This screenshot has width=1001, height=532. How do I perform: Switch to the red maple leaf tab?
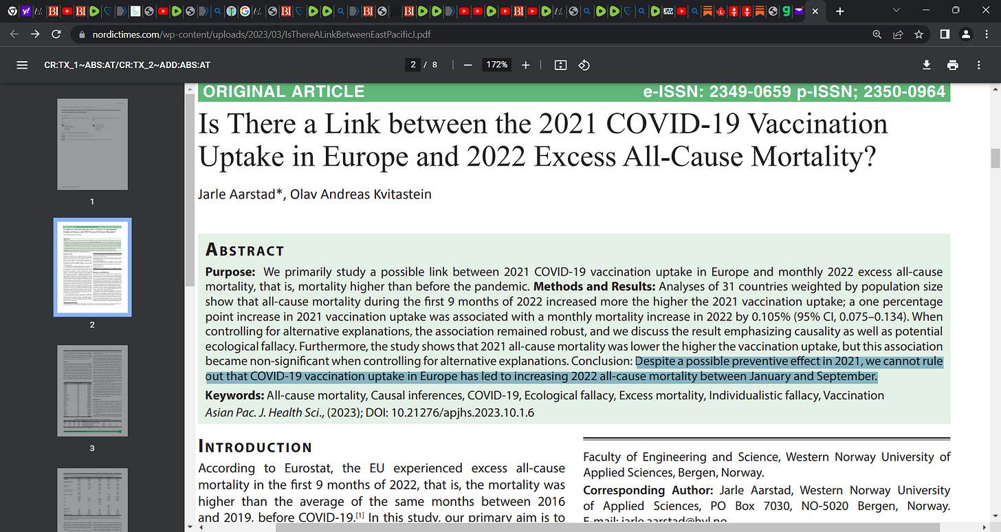pos(721,12)
